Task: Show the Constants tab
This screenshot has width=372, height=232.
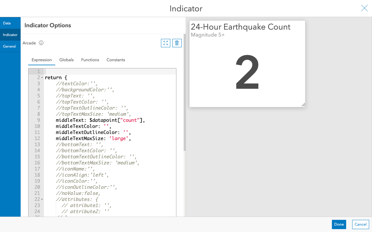Action: (116, 60)
